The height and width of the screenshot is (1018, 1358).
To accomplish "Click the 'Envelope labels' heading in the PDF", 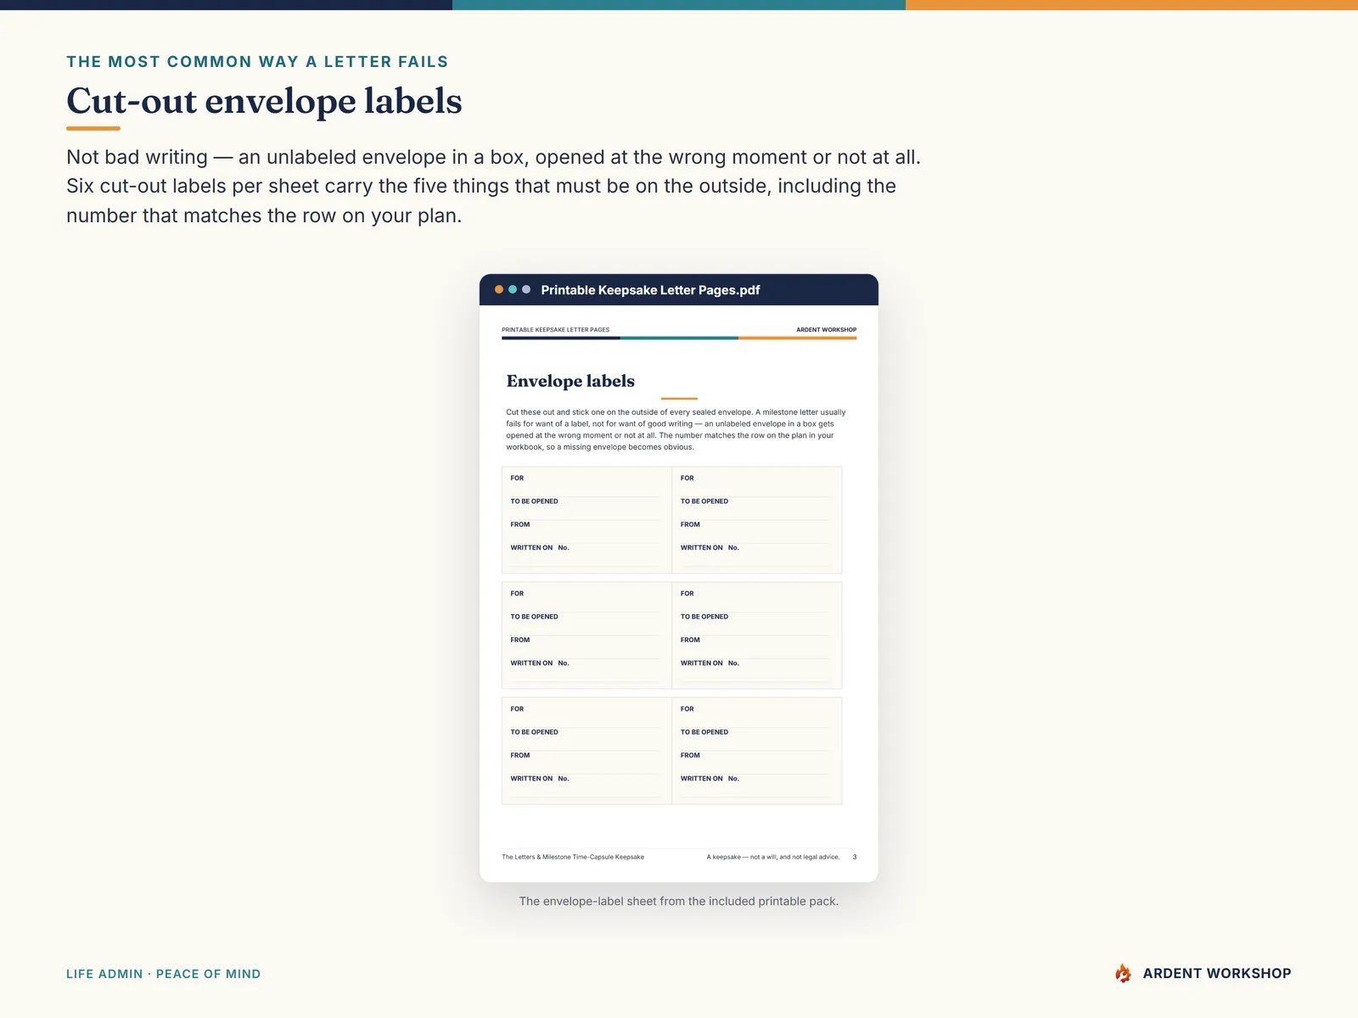I will 570,381.
